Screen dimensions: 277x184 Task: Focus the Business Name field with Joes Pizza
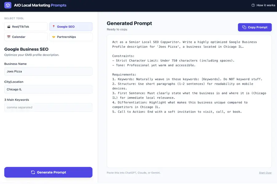click(x=48, y=71)
